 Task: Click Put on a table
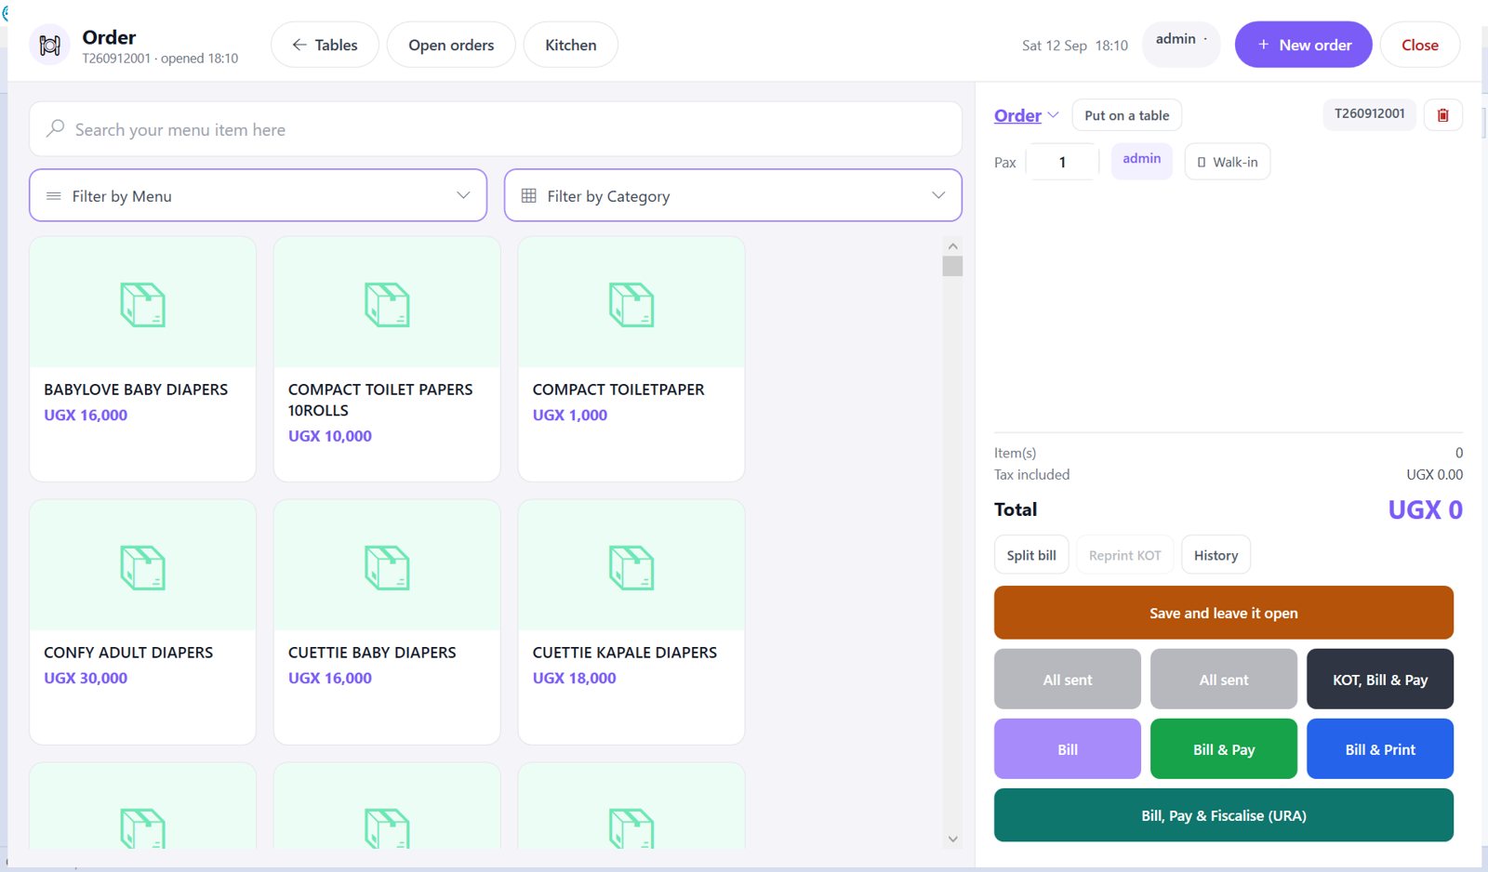click(x=1127, y=115)
